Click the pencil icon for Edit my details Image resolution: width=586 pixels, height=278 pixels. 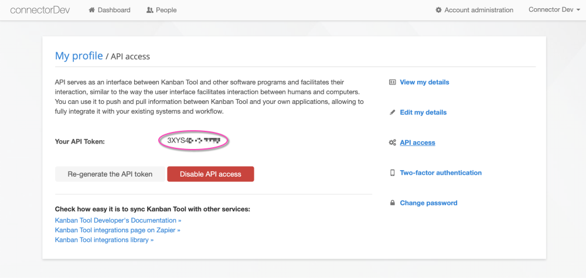393,112
